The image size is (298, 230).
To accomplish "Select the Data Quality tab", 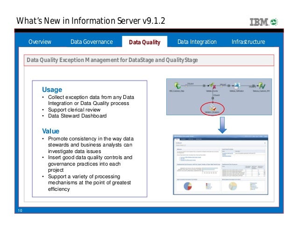I will tap(145, 42).
